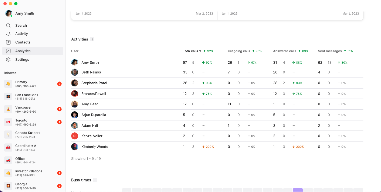
Task: Click the Vancouver unread badge
Action: [x=59, y=109]
